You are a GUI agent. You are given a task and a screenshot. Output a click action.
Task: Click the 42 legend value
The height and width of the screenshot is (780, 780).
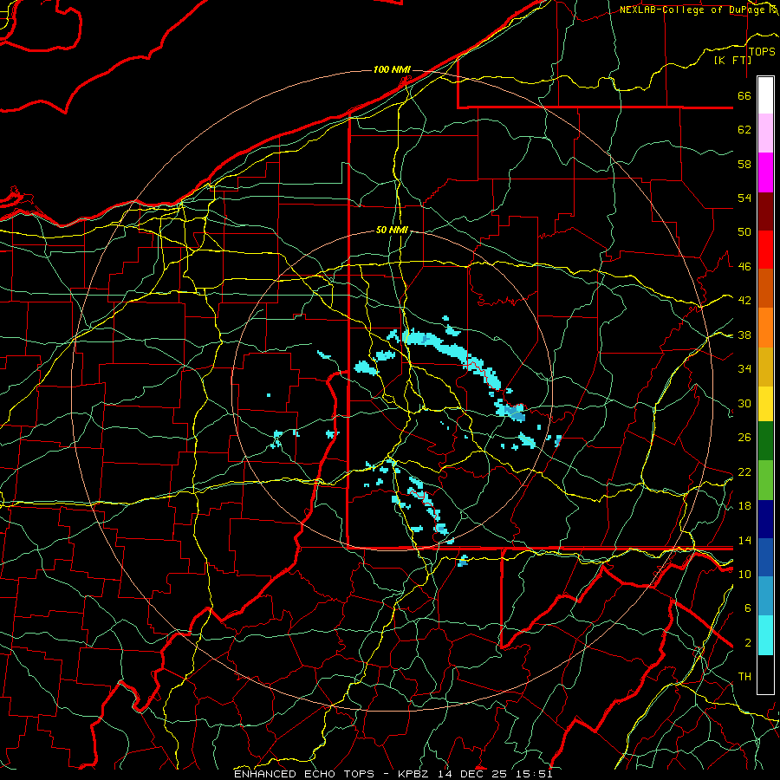pos(744,301)
